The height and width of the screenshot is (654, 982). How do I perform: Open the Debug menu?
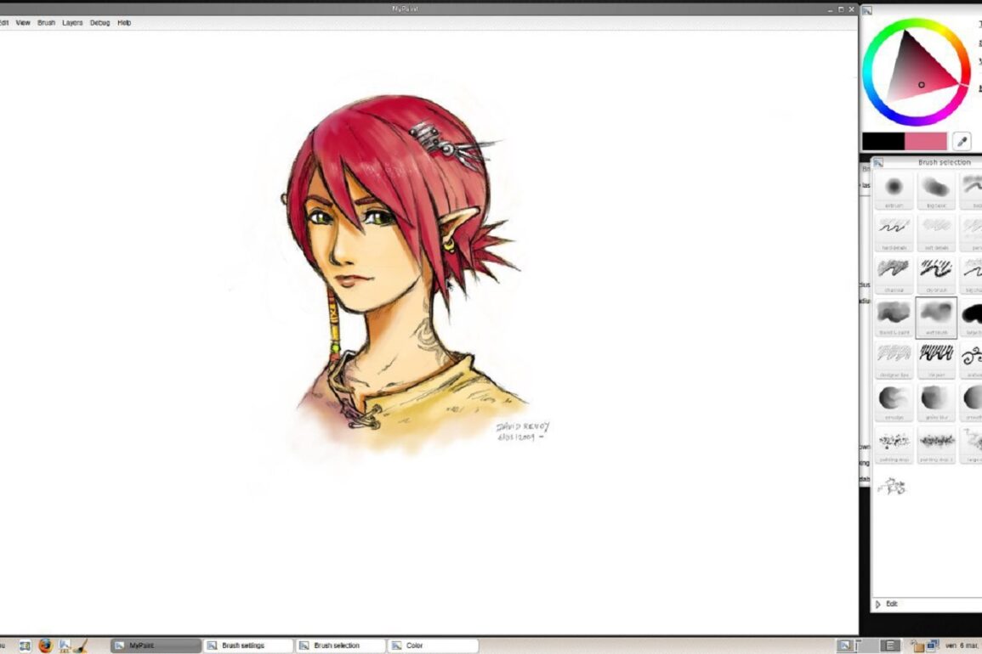100,23
